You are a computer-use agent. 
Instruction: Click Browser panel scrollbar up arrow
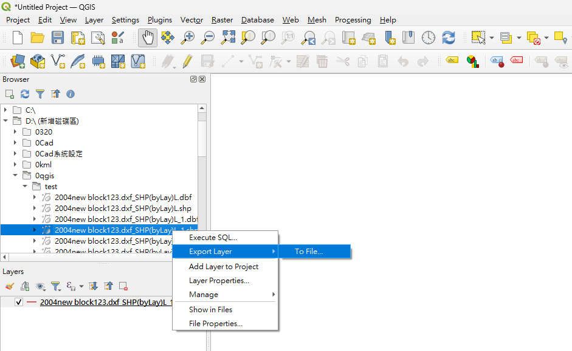click(202, 109)
